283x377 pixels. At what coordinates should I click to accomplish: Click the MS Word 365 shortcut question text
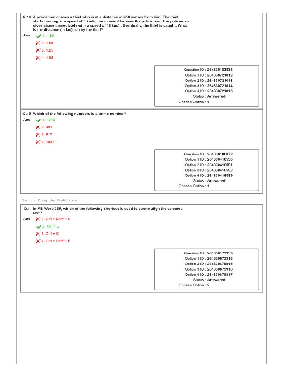(108, 211)
